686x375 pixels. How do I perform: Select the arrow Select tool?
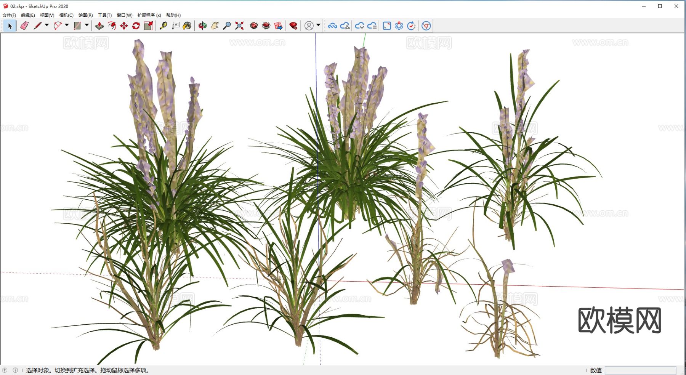(x=10, y=26)
